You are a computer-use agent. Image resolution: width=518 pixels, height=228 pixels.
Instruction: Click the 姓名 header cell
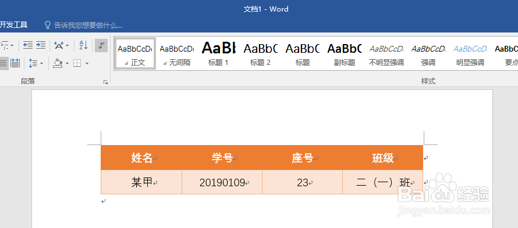click(141, 158)
